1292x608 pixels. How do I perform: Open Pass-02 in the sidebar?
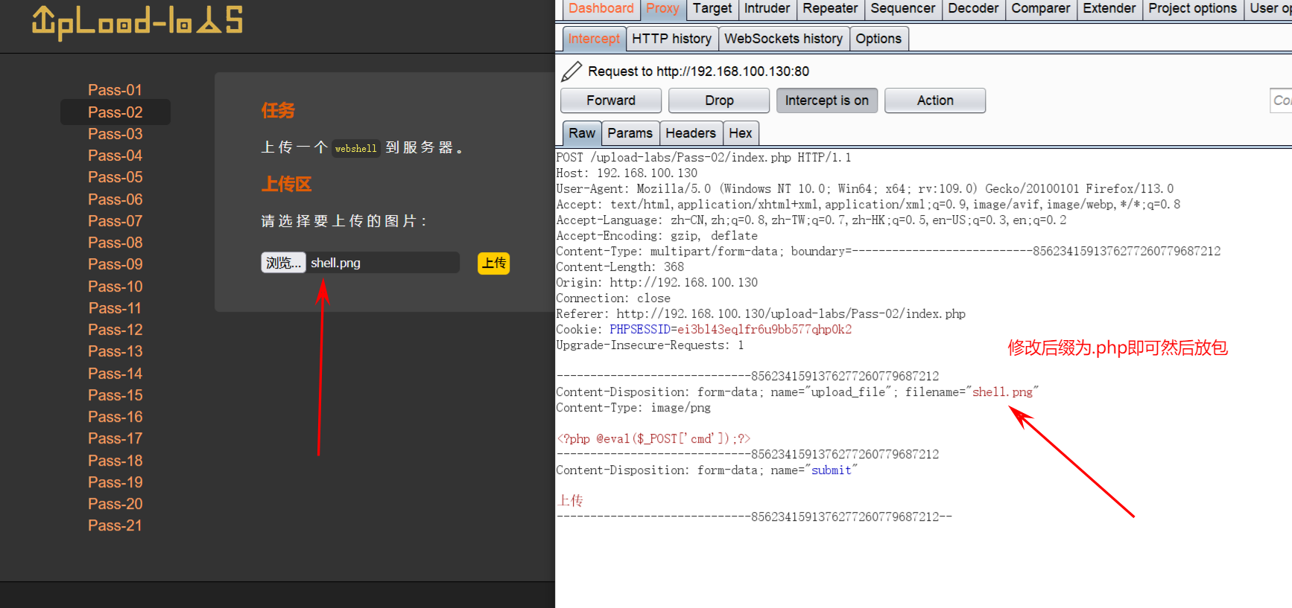click(115, 112)
